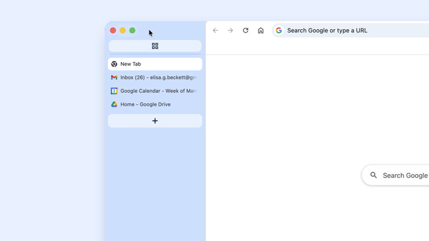This screenshot has width=429, height=241.
Task: Reload the current page
Action: [245, 30]
